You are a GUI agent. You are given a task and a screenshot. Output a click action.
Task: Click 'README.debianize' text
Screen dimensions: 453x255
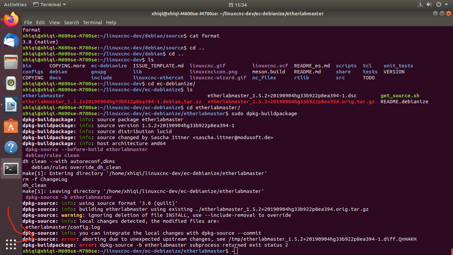point(404,102)
